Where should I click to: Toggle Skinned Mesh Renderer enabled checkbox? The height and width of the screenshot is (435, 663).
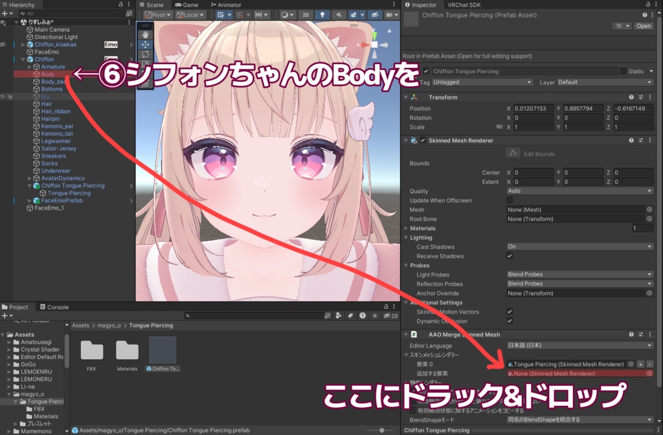coord(423,140)
